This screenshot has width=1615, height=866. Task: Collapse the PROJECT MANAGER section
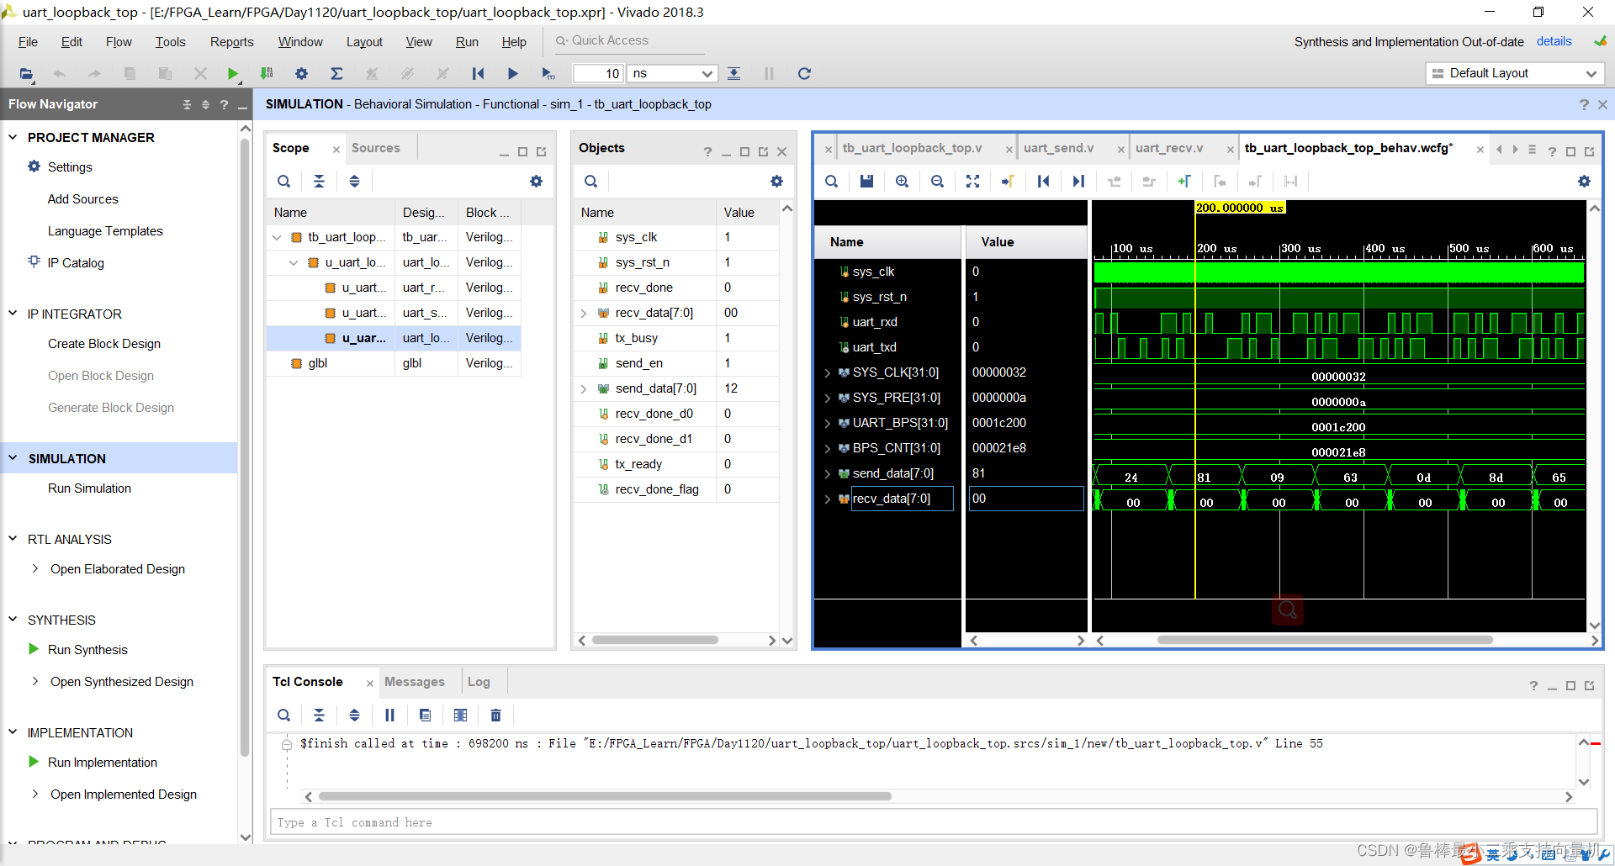pyautogui.click(x=13, y=137)
